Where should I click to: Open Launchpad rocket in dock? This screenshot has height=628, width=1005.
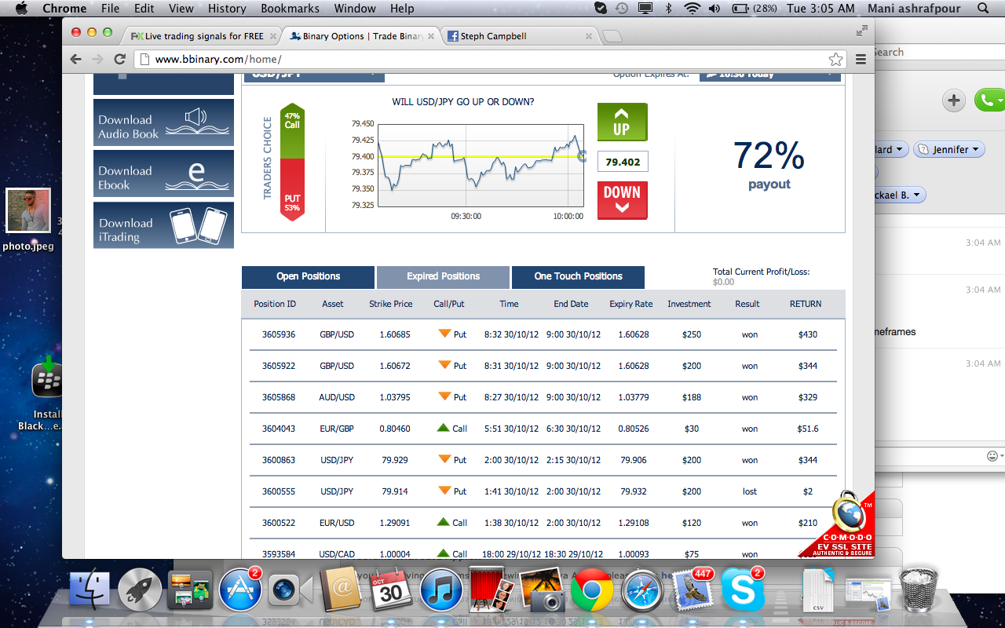click(x=140, y=590)
